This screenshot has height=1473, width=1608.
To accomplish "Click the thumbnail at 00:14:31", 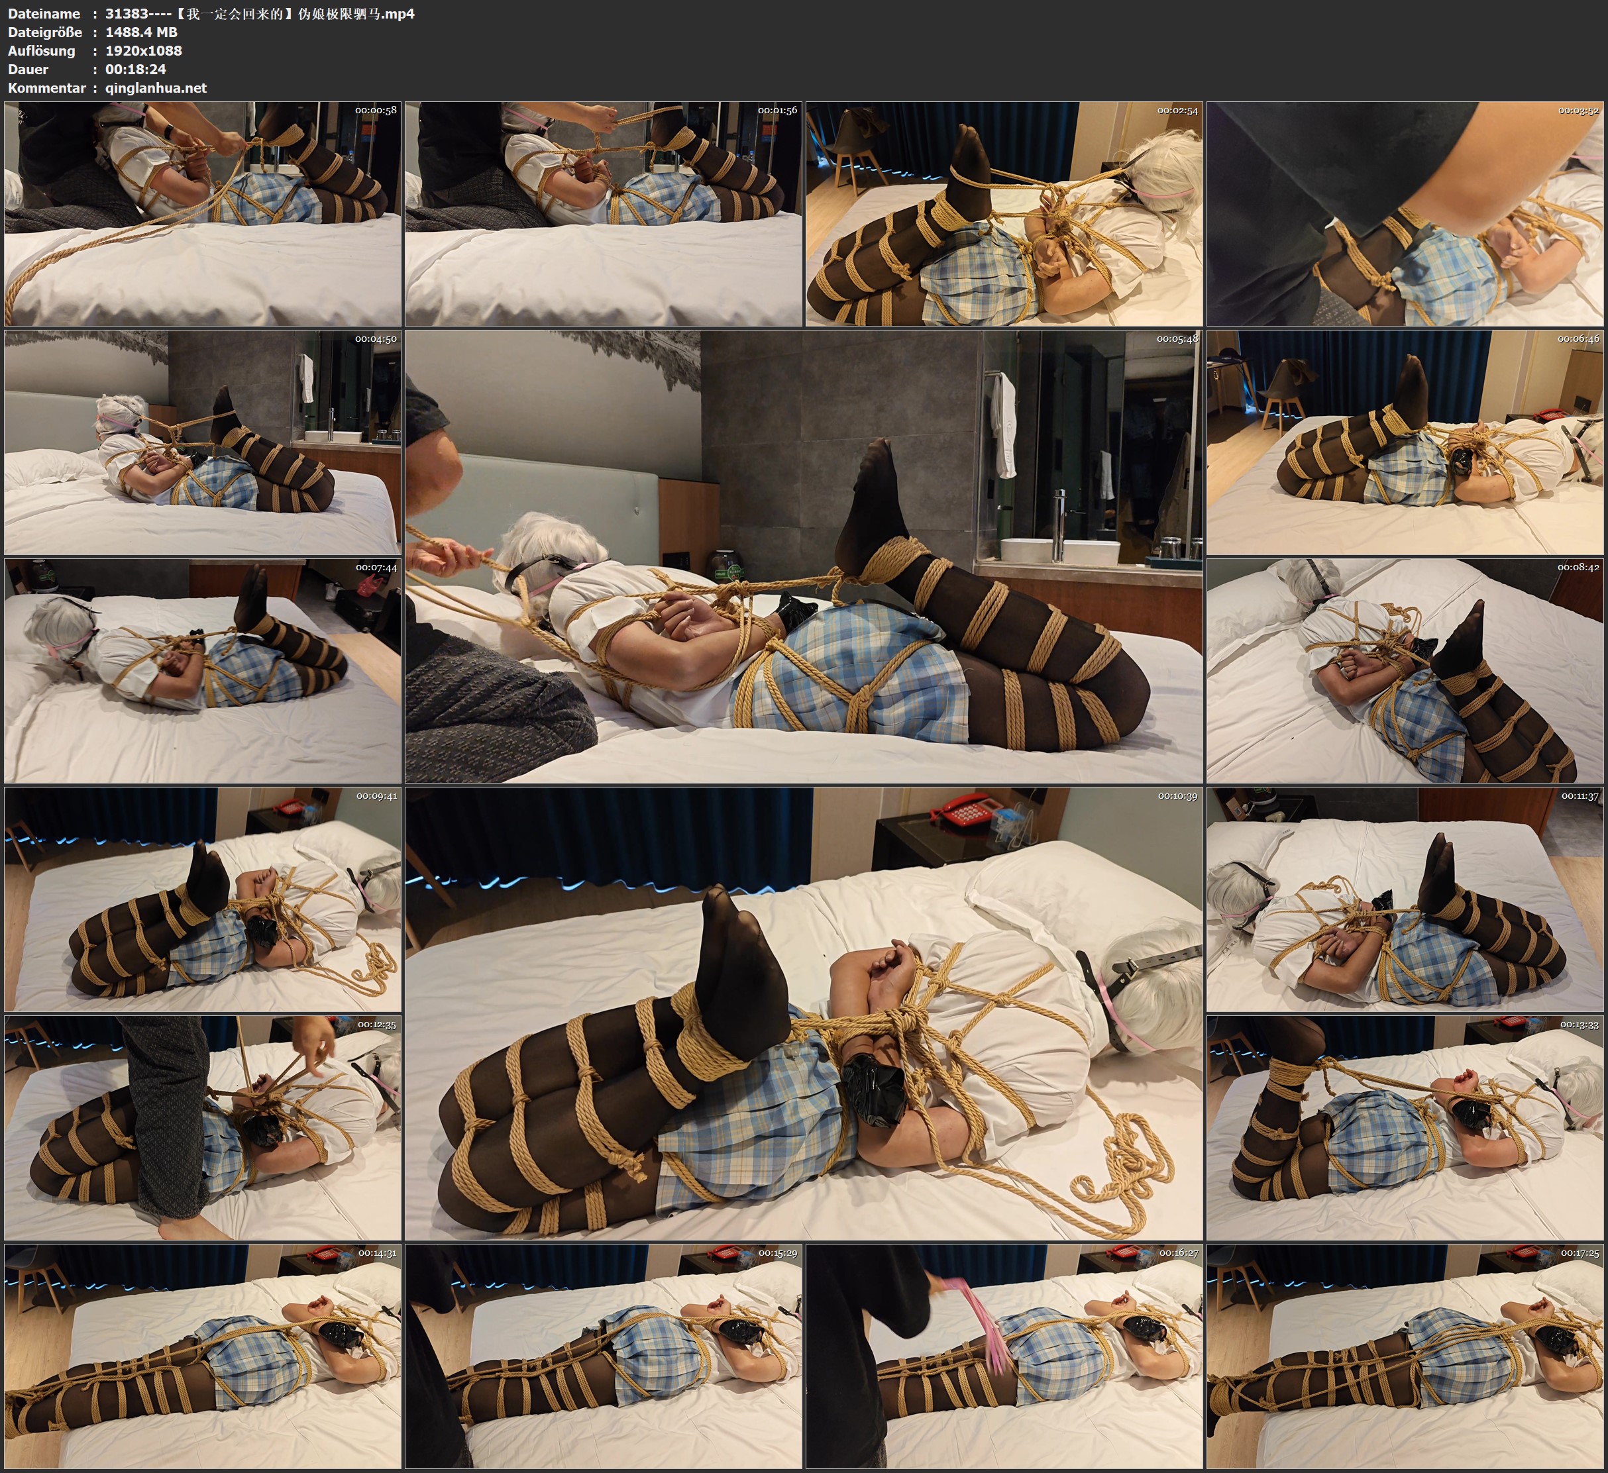I will click(203, 1356).
